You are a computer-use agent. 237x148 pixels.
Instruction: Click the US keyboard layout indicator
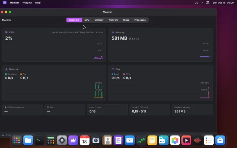196,3
